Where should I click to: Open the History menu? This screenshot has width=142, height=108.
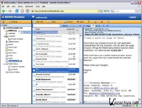[20, 6]
